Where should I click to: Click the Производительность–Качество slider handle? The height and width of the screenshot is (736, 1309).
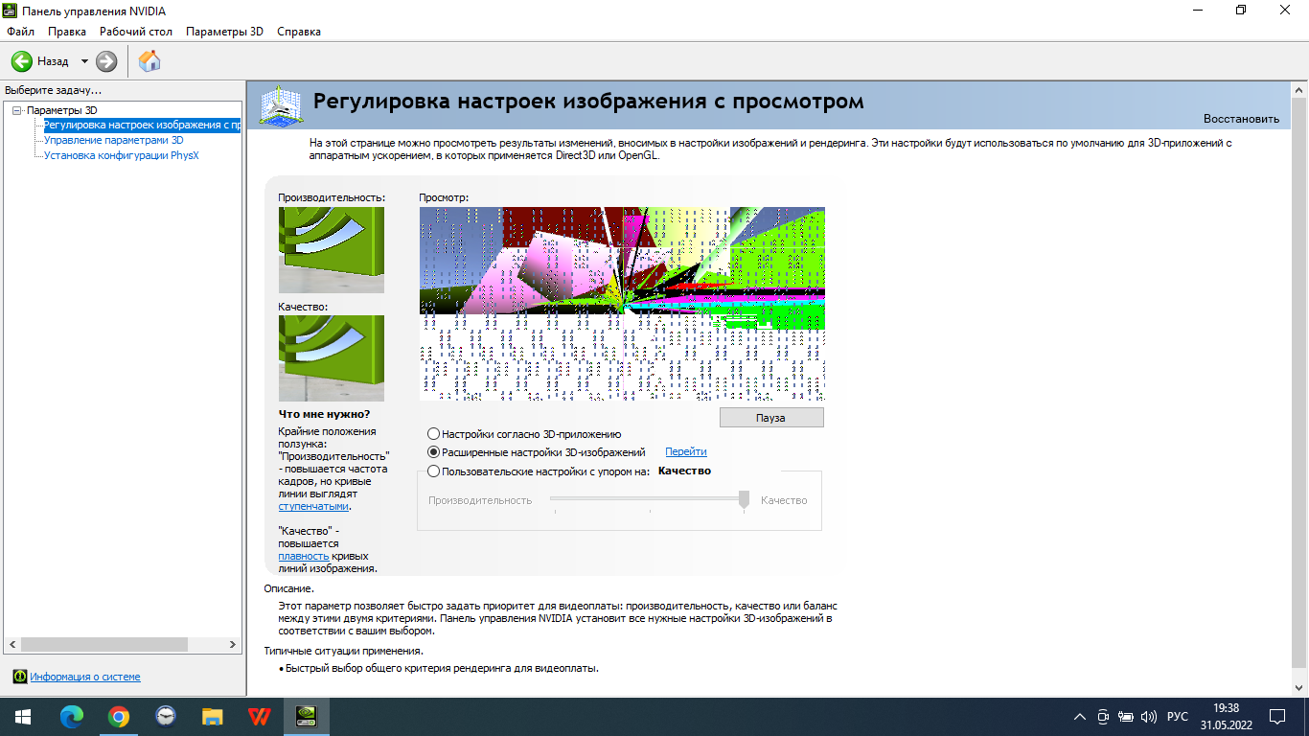(x=744, y=500)
